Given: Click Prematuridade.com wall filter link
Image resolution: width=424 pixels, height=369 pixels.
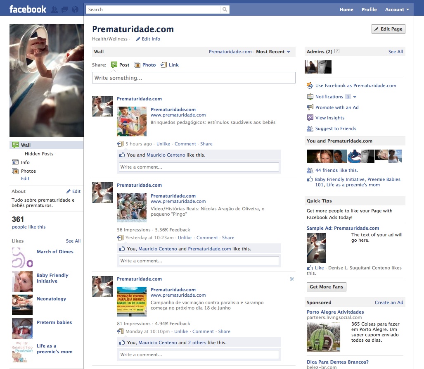Looking at the screenshot, I should pos(230,52).
